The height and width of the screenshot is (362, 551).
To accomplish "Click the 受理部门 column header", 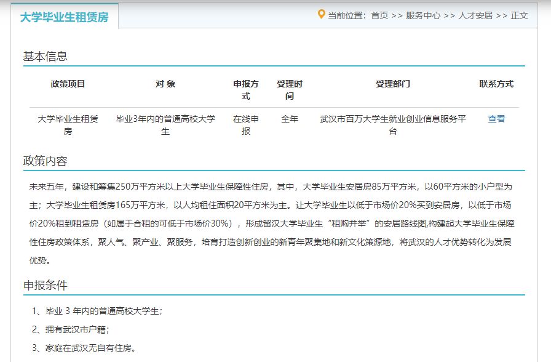I will click(392, 84).
